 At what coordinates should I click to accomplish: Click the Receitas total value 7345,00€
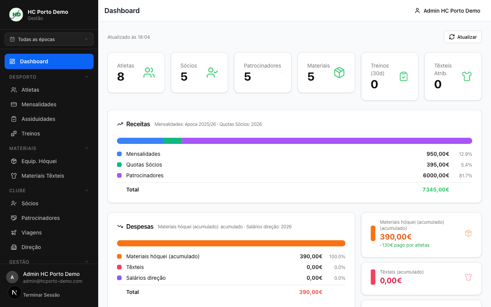point(436,190)
